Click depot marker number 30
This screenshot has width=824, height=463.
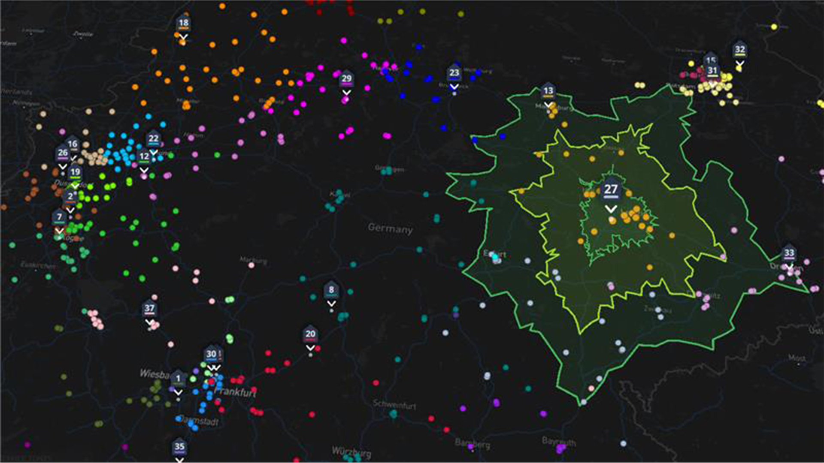click(211, 354)
